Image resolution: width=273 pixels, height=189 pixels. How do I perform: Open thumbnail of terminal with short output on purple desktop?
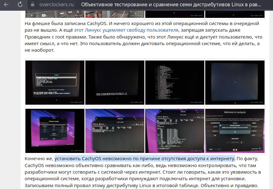tap(115, 131)
